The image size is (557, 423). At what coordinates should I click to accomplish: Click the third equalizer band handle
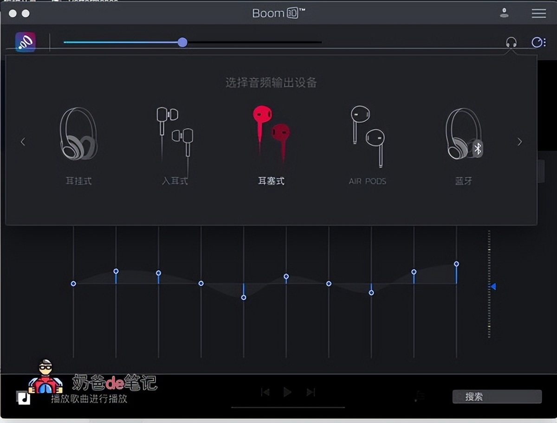(x=158, y=273)
